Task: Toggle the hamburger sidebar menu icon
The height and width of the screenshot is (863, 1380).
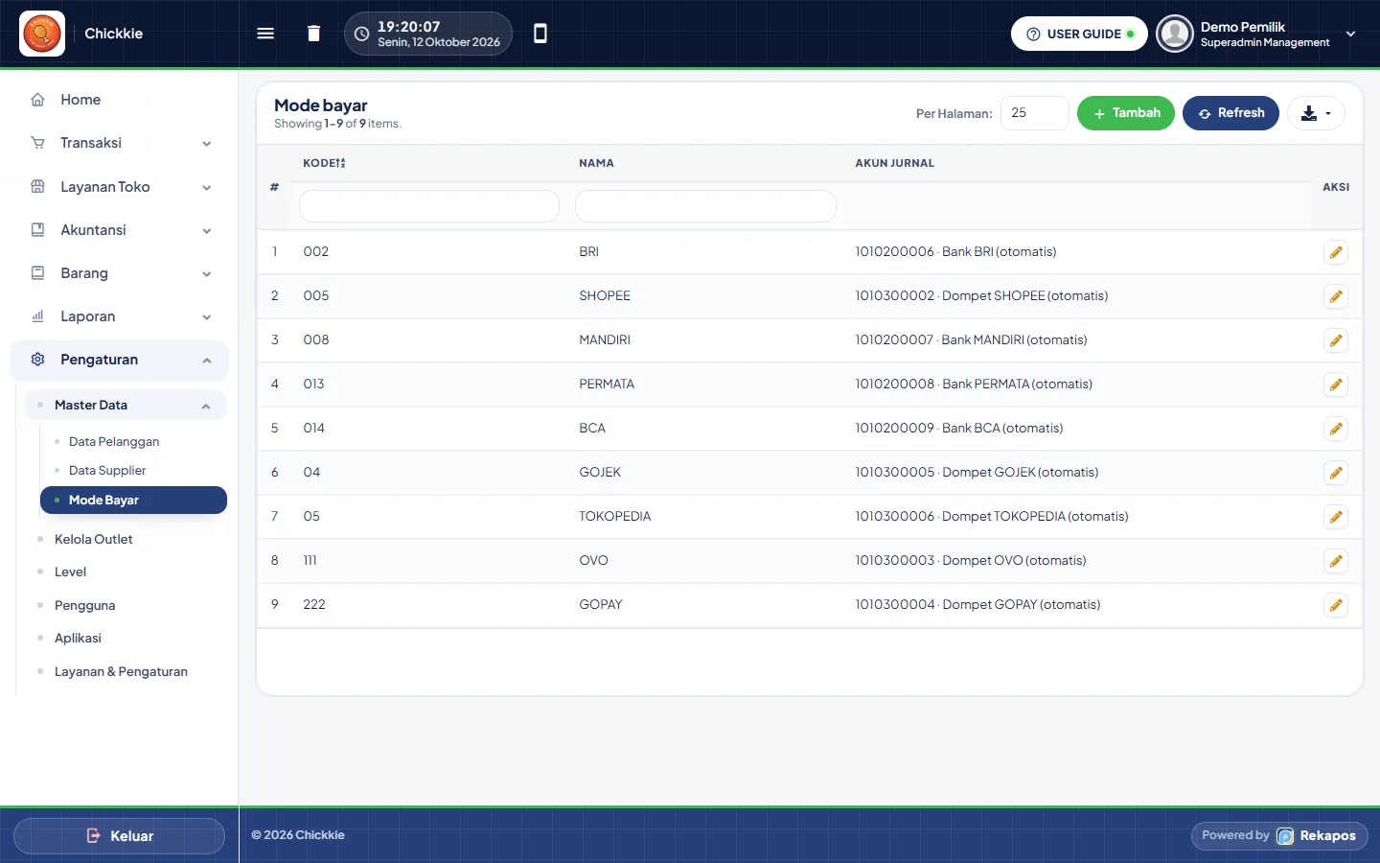Action: (265, 34)
